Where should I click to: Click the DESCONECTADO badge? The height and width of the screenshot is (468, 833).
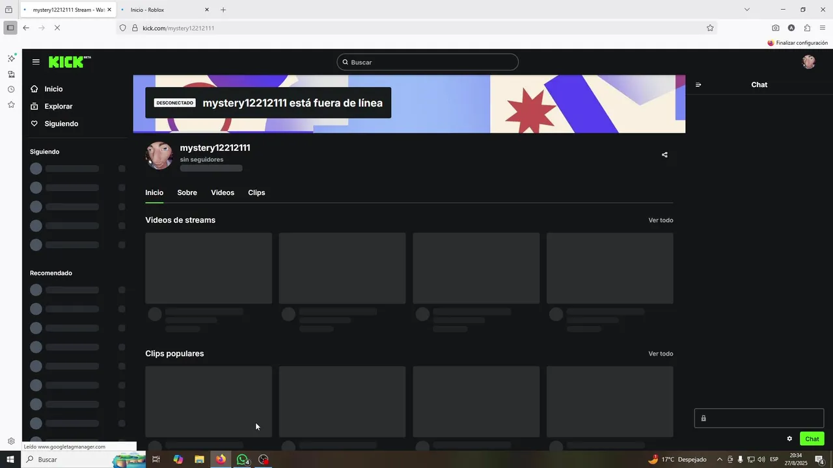pos(175,103)
